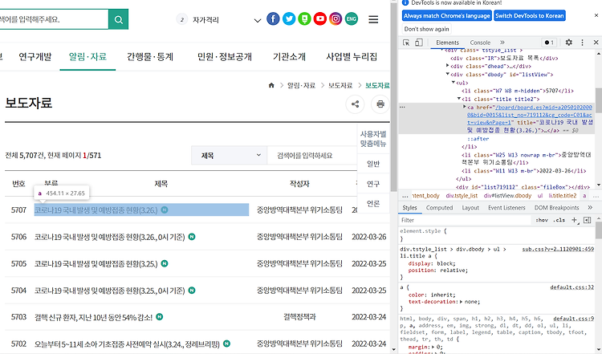Click the 검색어를 입력하세요 board search field
The width and height of the screenshot is (602, 354).
point(311,156)
